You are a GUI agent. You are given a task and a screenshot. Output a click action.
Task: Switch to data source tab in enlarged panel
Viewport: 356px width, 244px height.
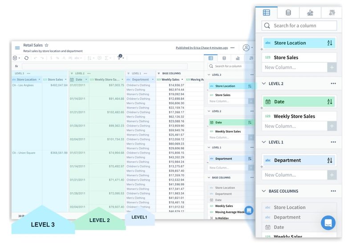point(288,12)
